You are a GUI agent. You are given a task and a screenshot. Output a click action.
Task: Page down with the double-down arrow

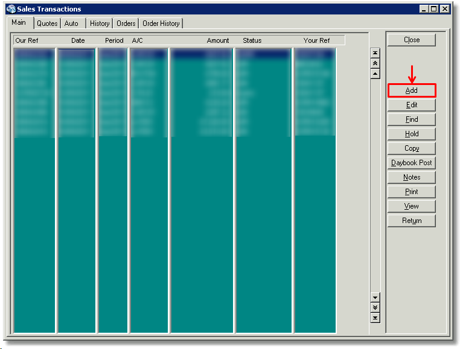pos(375,307)
